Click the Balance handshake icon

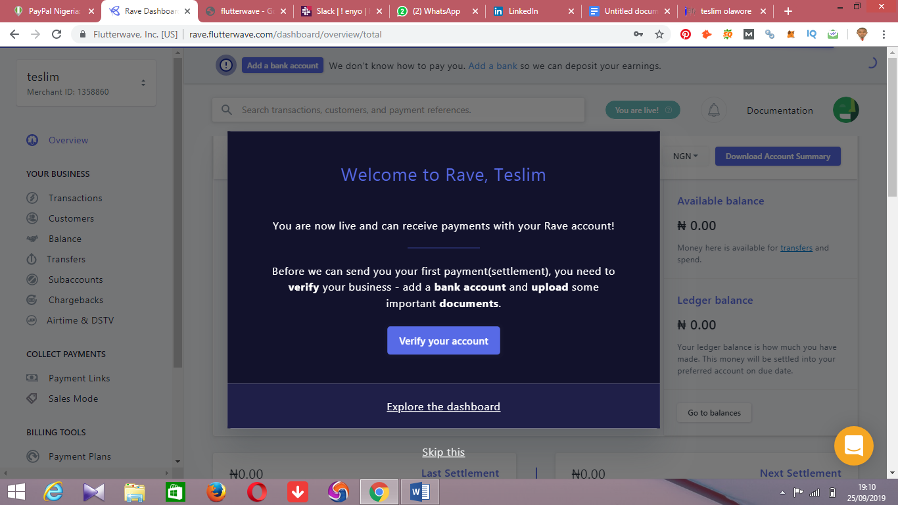tap(32, 239)
